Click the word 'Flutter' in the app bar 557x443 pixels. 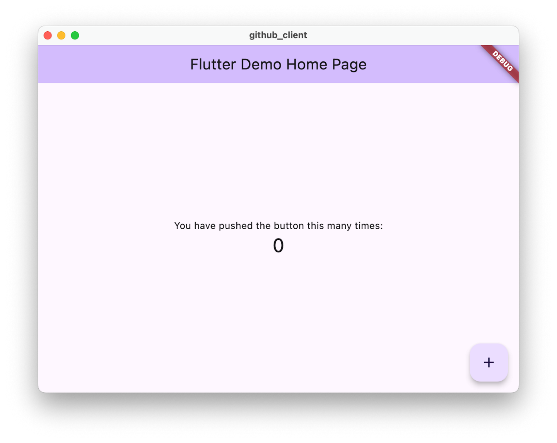coord(213,64)
